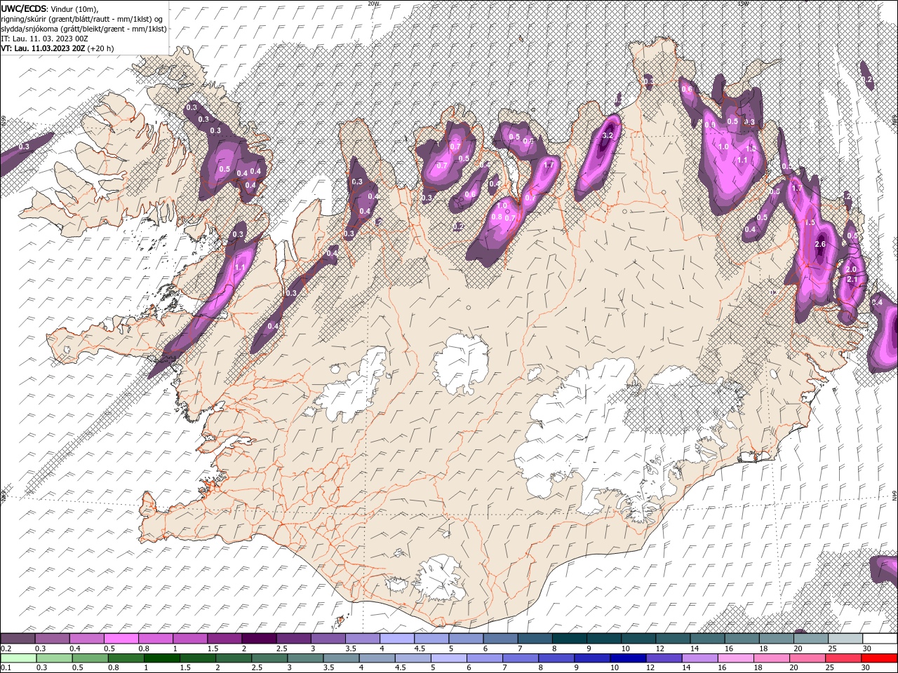Pick deep blue swatch between 10 and 12
Image resolution: width=898 pixels, height=673 pixels.
(x=627, y=658)
